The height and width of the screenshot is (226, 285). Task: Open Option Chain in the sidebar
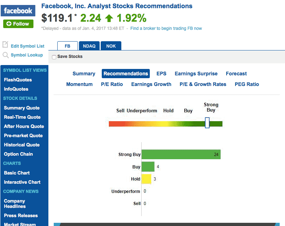tap(18, 154)
